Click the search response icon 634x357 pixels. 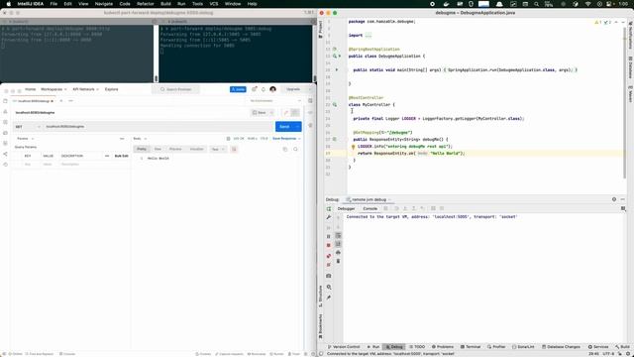click(295, 150)
